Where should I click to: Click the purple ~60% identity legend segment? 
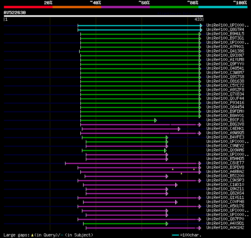click(x=125, y=7)
